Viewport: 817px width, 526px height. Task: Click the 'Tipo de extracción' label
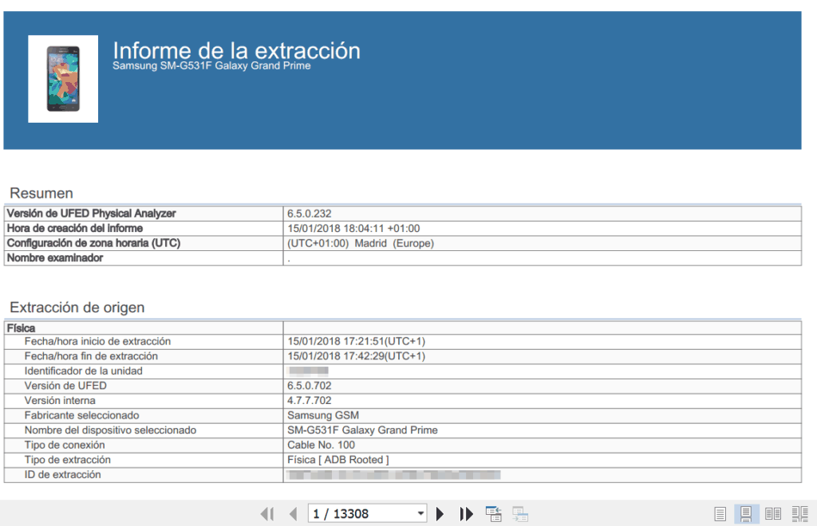(67, 460)
